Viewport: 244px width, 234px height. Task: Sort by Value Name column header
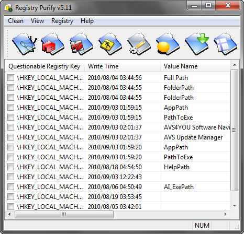coord(195,66)
